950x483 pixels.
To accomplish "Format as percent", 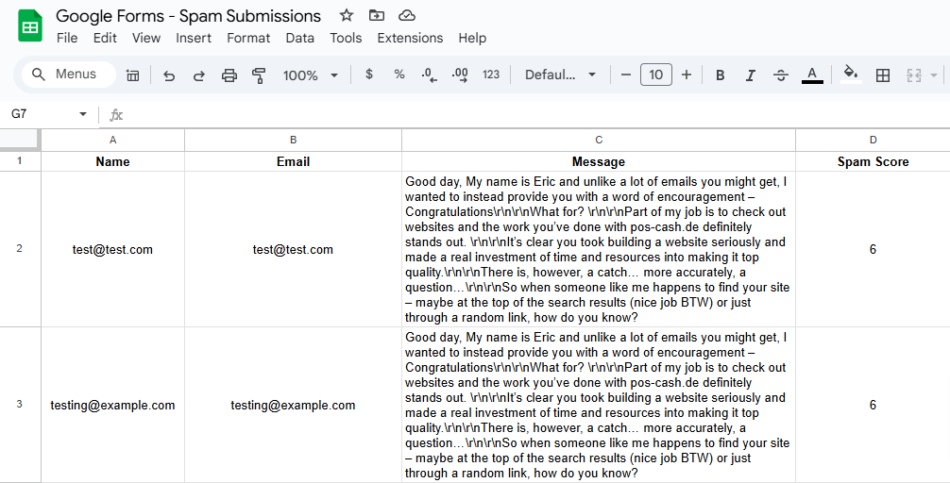I will click(399, 75).
